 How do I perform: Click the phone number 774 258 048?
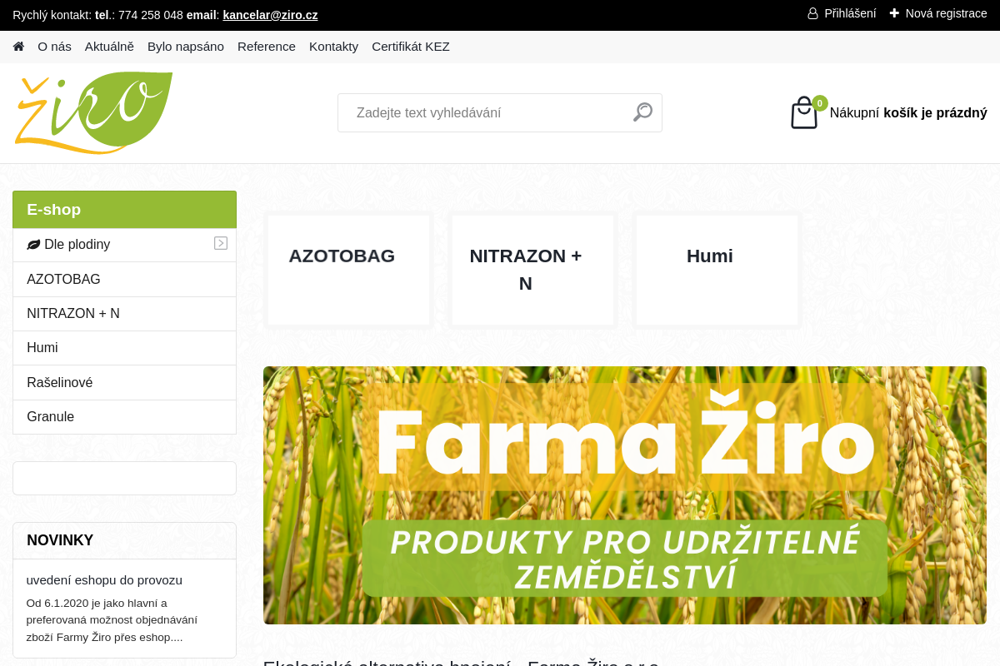(x=151, y=15)
